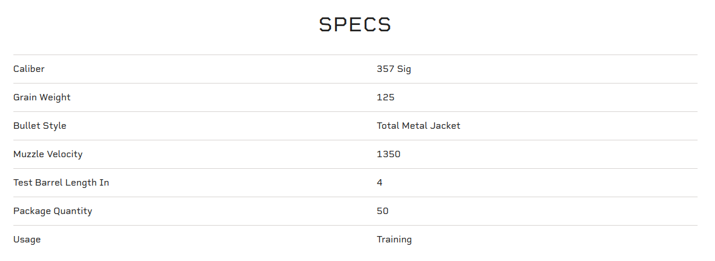
Task: Click the divider between Test Barrel Length and Package Quantity
Action: click(x=355, y=197)
